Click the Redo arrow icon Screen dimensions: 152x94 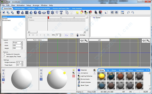point(133,12)
